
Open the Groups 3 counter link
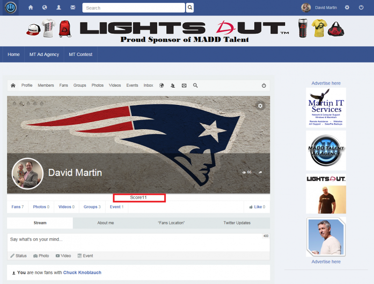92,207
